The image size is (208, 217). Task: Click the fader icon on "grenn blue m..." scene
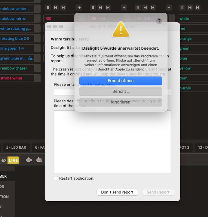(30, 58)
